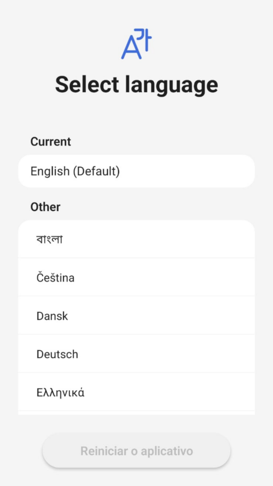Click the word language in heading
The image size is (273, 486).
(172, 85)
